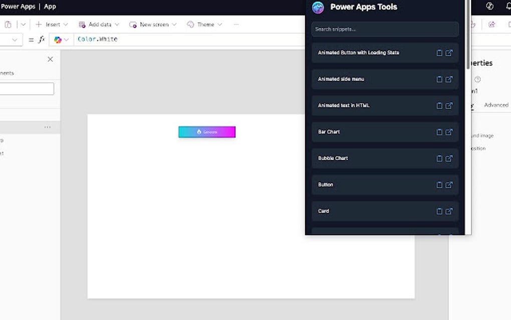Open the New screen dropdown
Image resolution: width=511 pixels, height=320 pixels.
pyautogui.click(x=153, y=24)
